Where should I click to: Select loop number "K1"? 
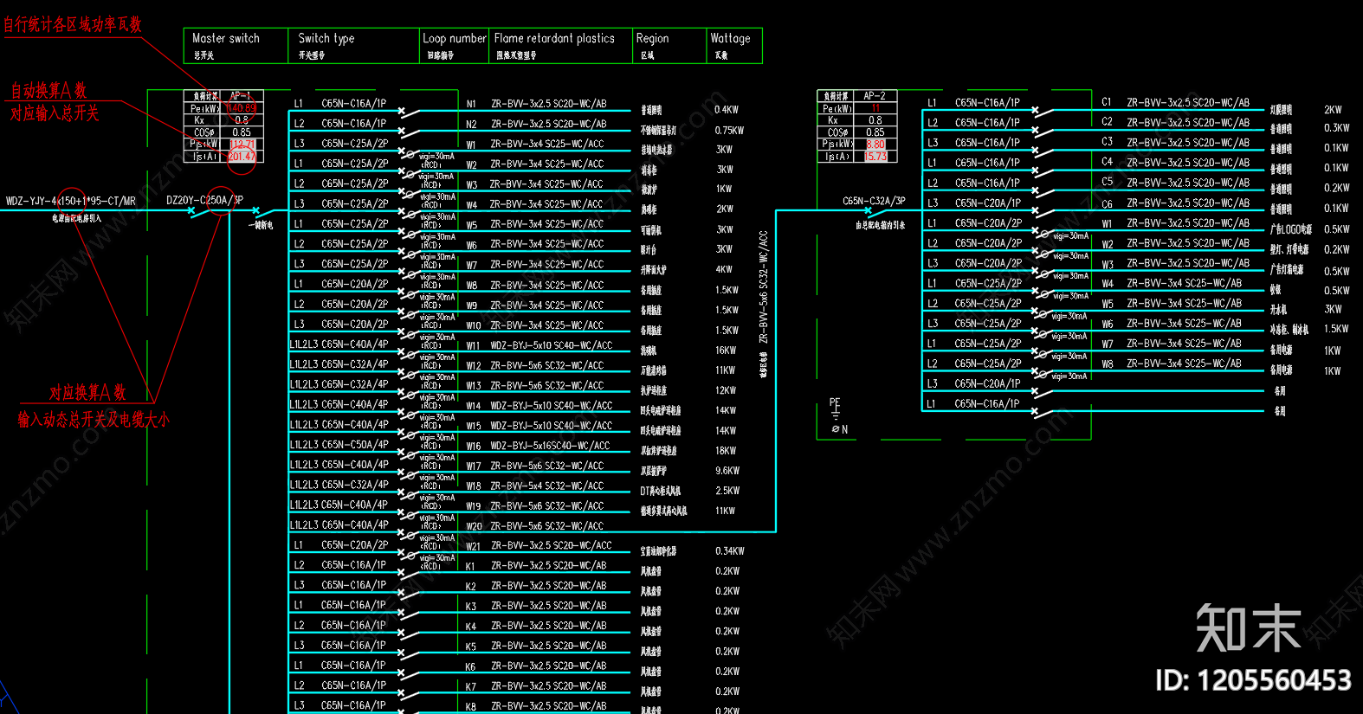tap(470, 567)
